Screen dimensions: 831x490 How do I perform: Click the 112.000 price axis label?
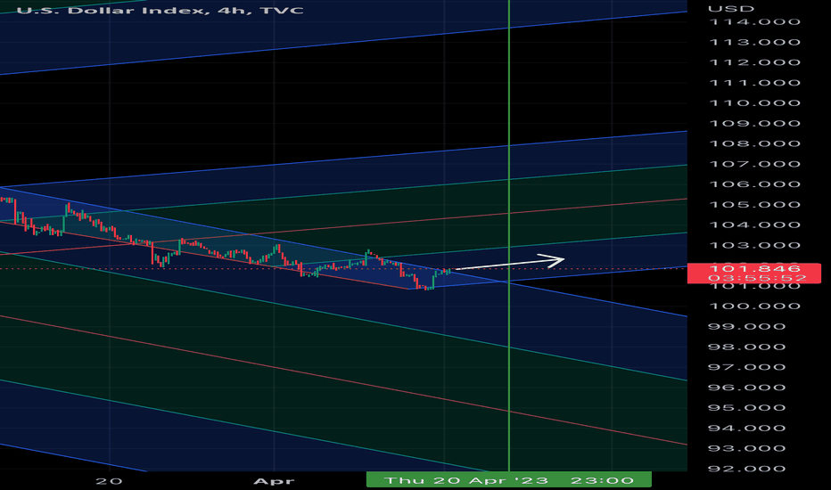coord(754,62)
